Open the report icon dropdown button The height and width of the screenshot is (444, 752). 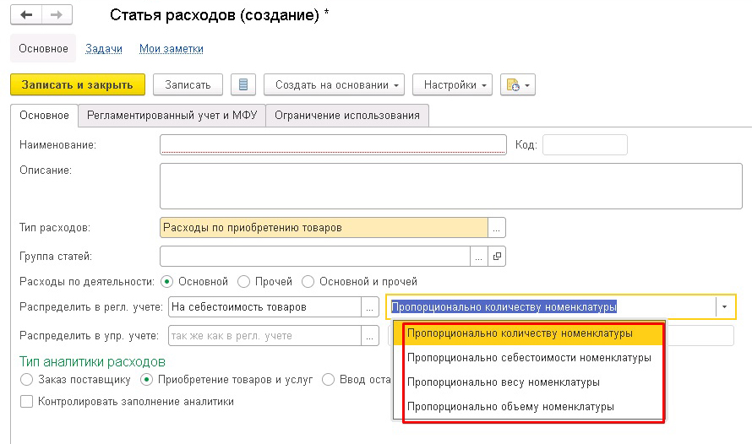tap(518, 84)
